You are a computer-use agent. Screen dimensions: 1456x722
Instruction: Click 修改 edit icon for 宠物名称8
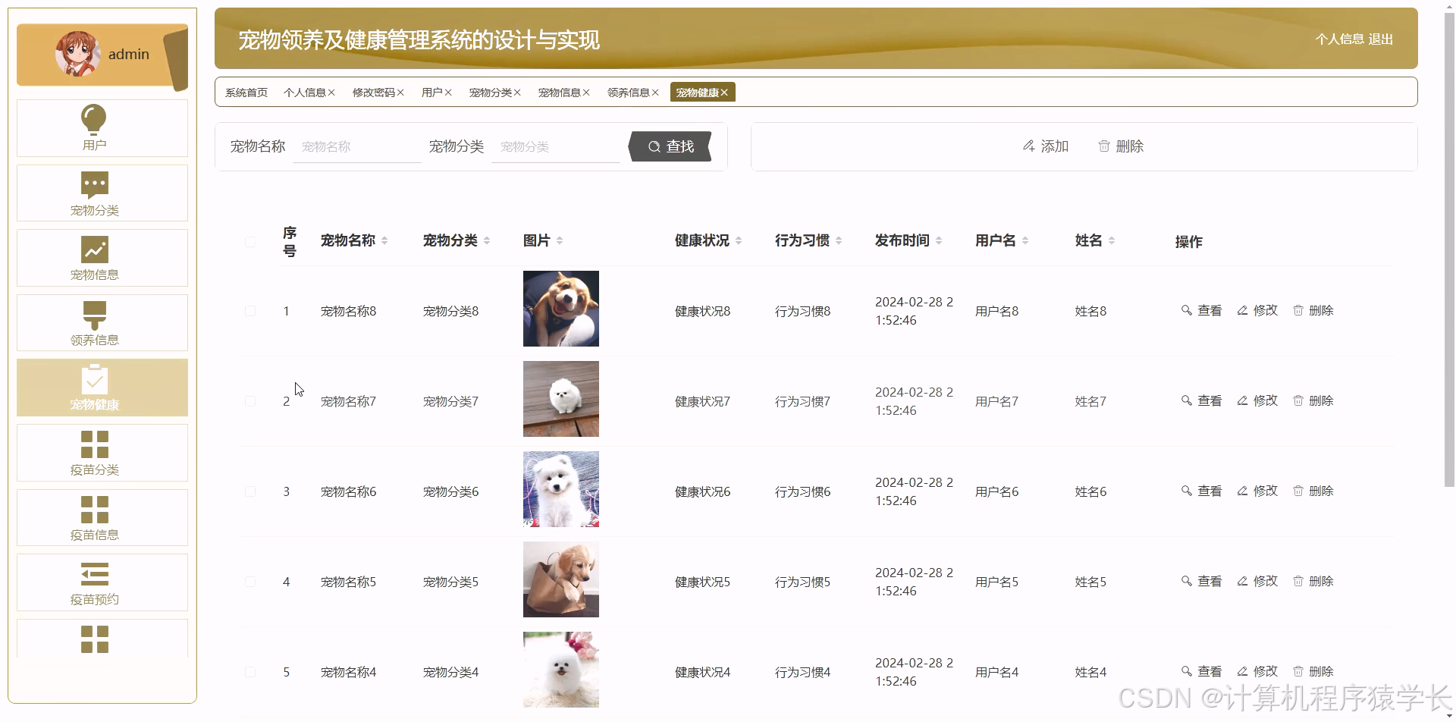pos(1242,310)
